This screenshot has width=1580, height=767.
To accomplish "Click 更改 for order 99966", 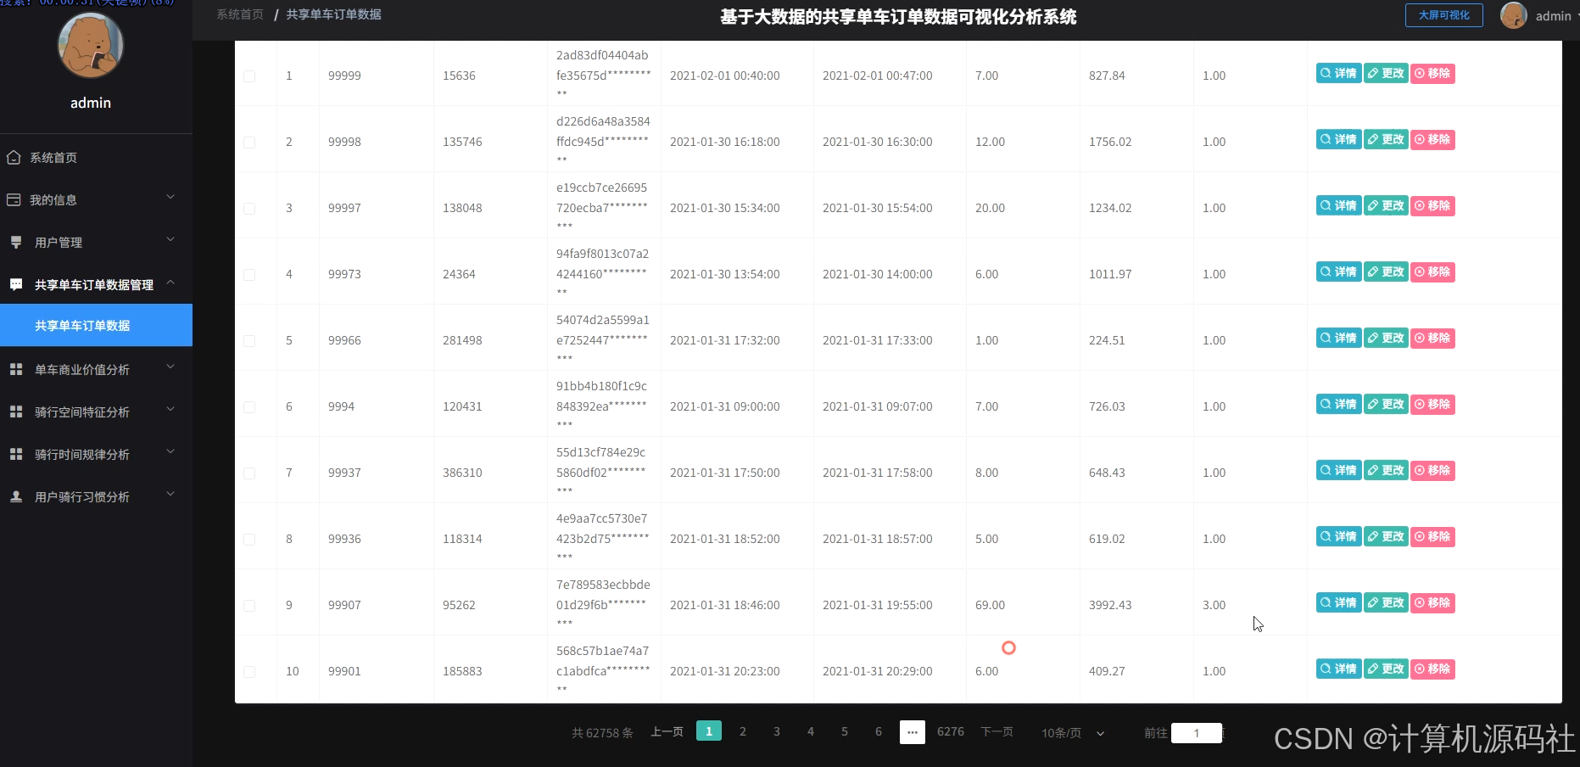I will pos(1386,339).
